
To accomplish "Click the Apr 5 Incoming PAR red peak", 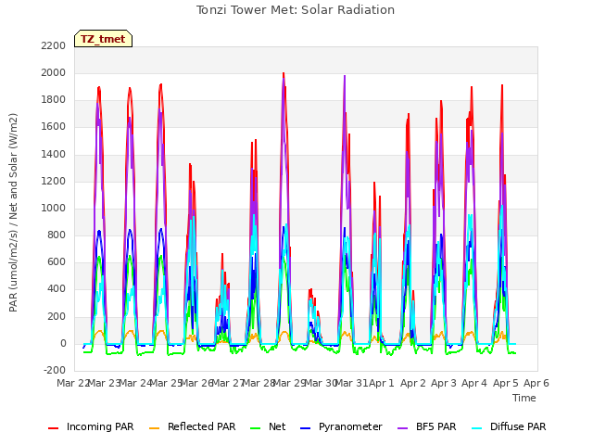I will (x=502, y=85).
